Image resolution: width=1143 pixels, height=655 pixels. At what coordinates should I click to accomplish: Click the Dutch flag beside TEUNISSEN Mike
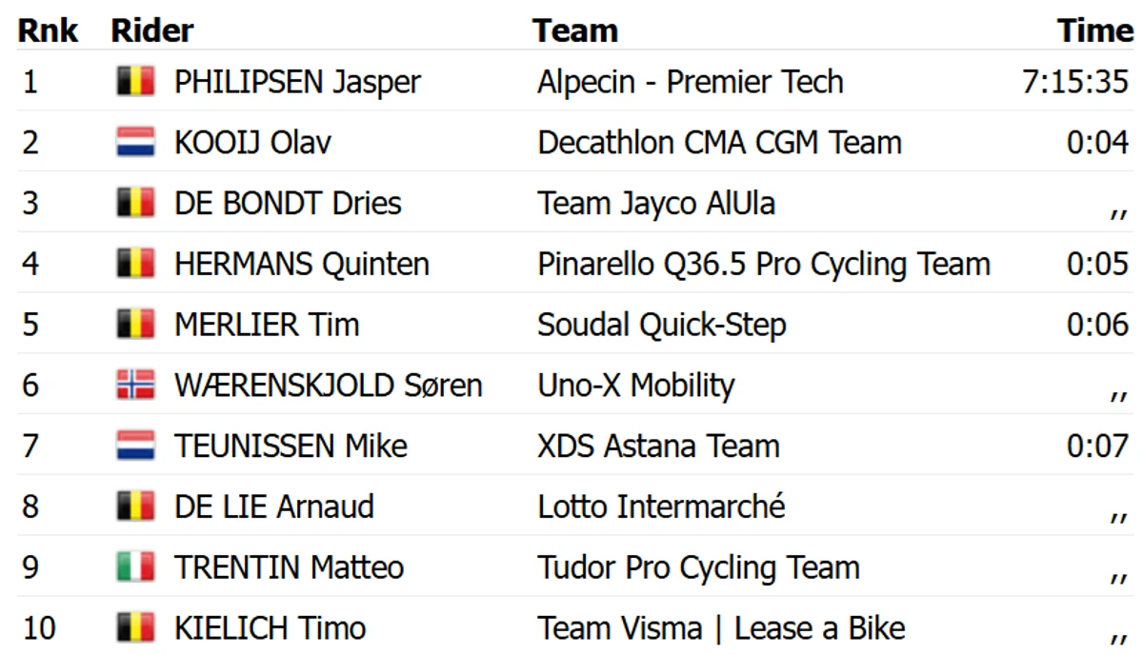point(136,446)
